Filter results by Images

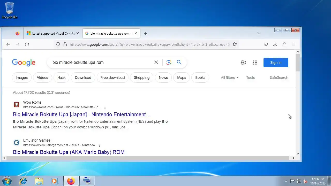tap(22, 78)
